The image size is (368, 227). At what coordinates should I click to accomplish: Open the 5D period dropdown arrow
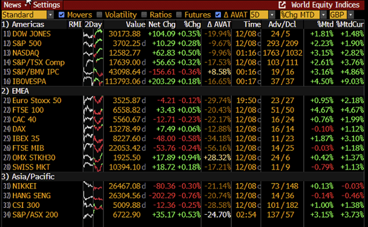(271, 14)
